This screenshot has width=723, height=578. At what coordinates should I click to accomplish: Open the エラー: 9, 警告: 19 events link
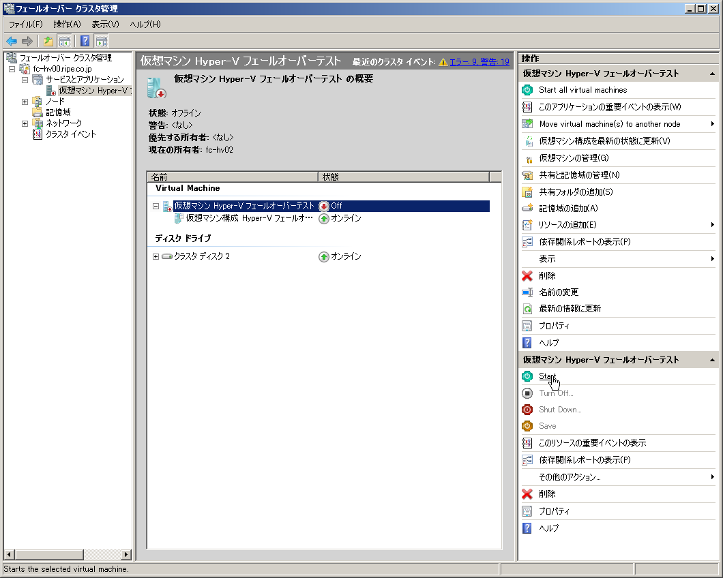479,62
